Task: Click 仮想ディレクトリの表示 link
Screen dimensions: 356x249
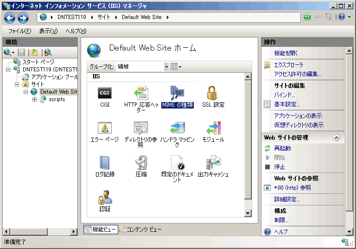Action: point(299,125)
